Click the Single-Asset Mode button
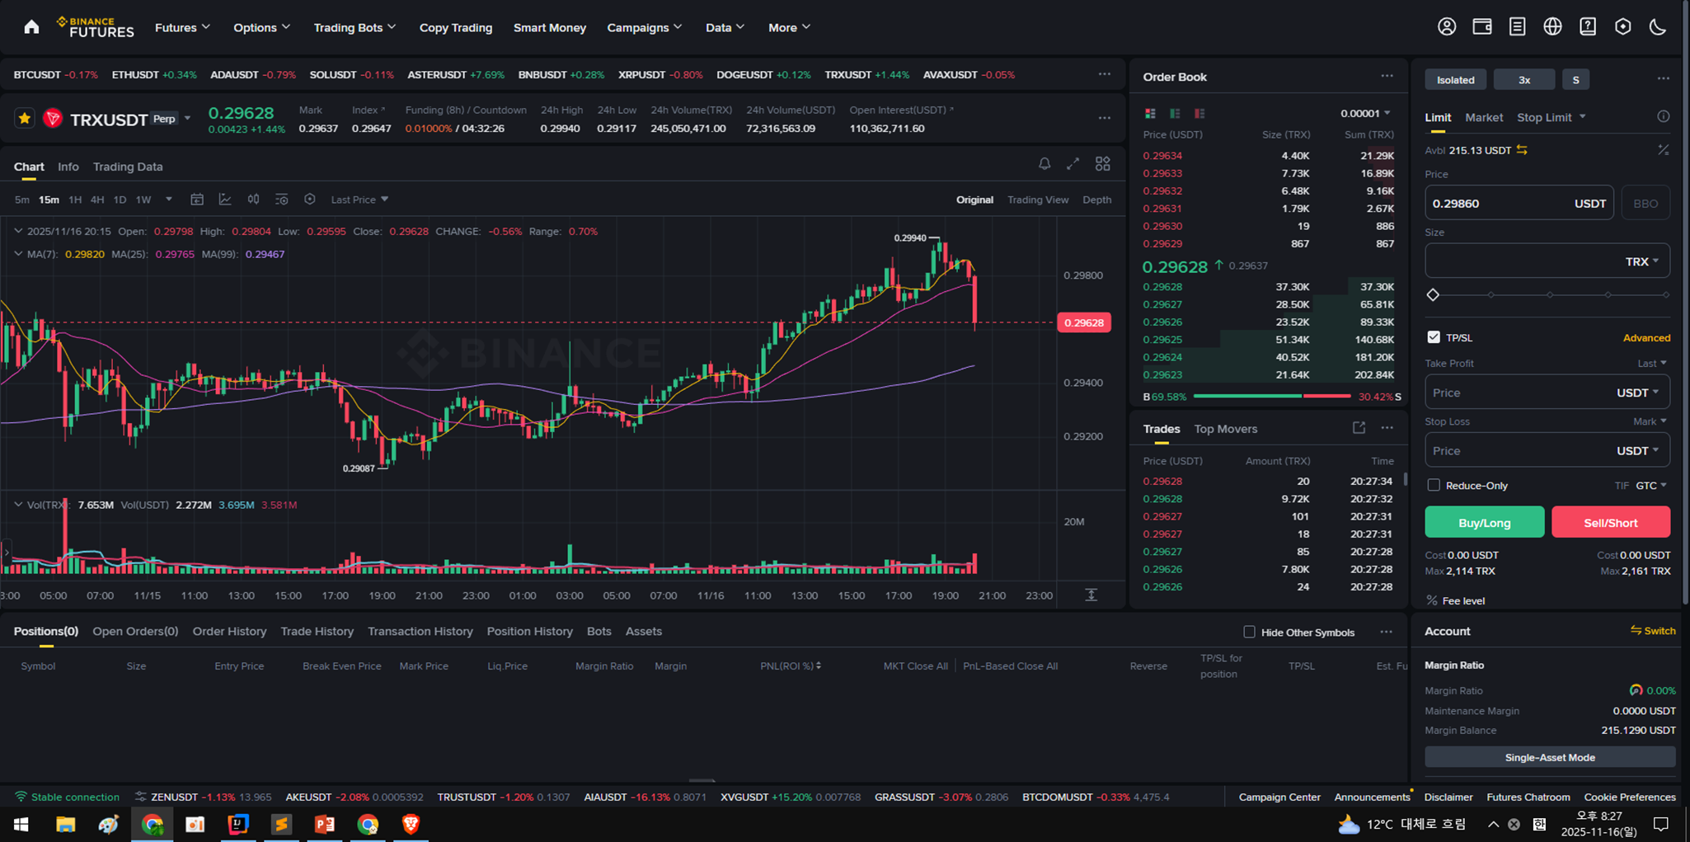 coord(1550,757)
